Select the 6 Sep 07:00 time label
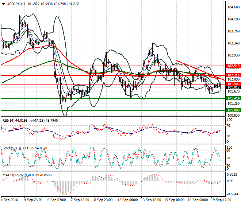 click(x=56, y=200)
